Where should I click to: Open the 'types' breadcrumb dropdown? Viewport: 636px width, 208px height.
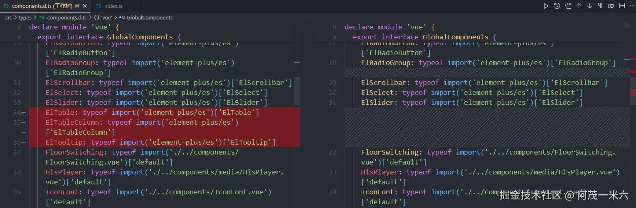click(x=25, y=17)
